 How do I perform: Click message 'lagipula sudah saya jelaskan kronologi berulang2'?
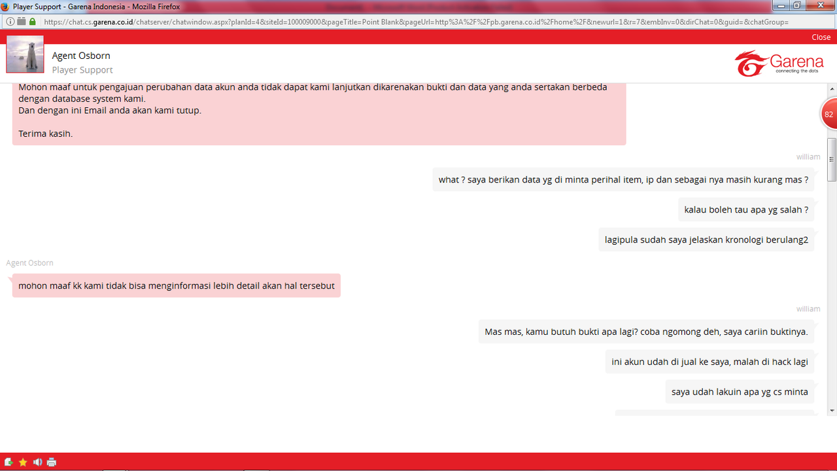[706, 240]
